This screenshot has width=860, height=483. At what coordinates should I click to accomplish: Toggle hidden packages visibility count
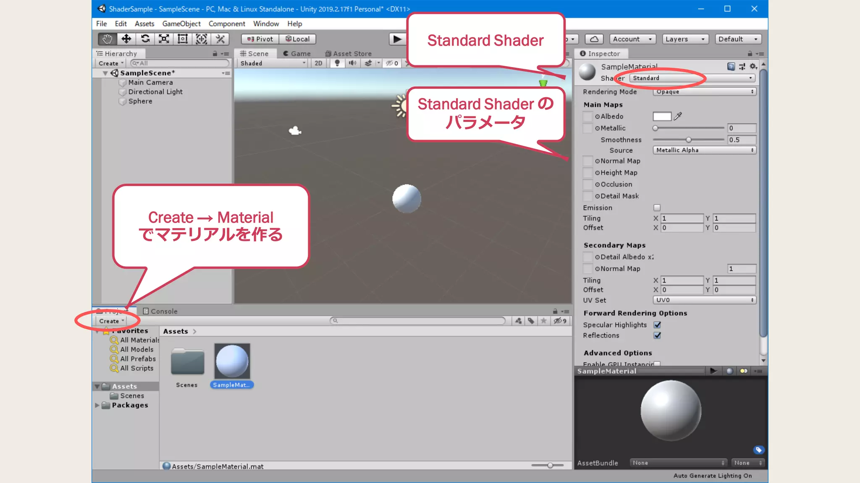[560, 321]
